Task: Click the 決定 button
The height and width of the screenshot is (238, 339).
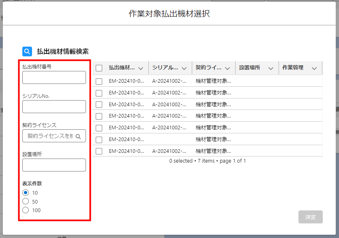Action: pos(311,217)
